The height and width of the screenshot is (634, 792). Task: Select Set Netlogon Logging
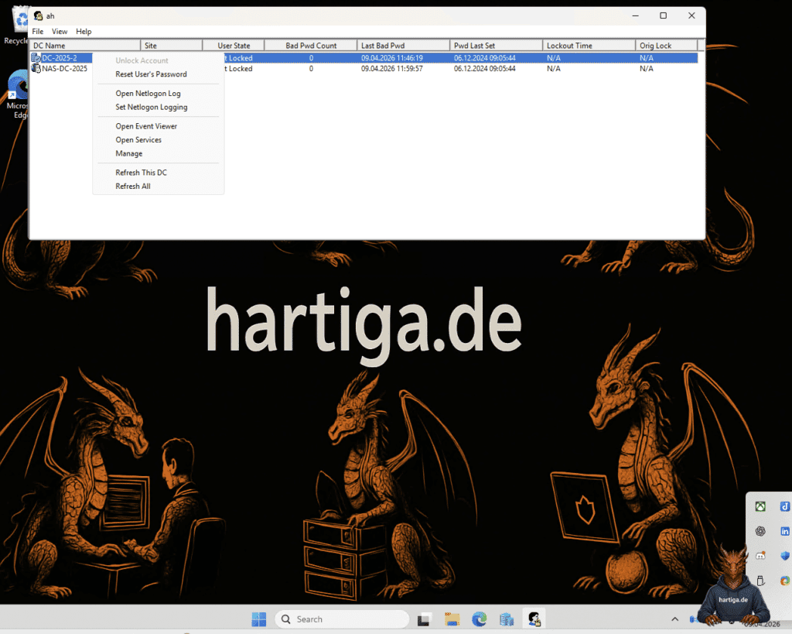click(152, 107)
